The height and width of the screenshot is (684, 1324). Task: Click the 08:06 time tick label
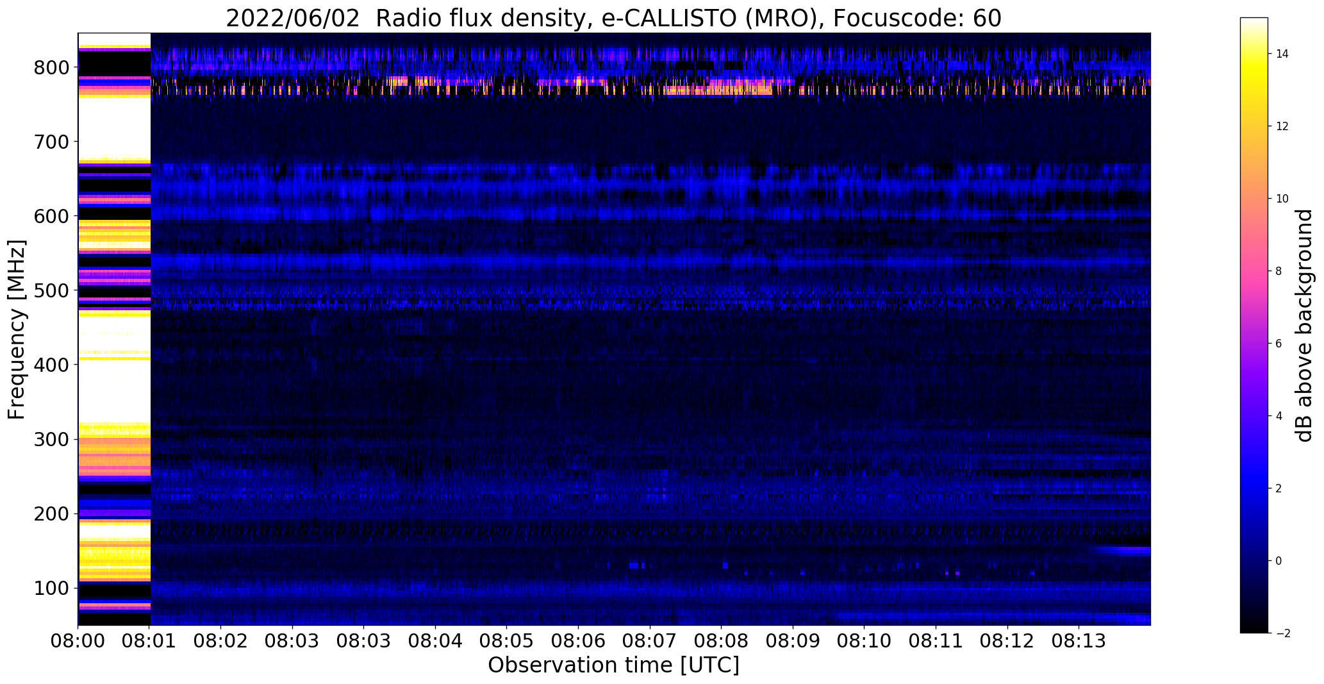tap(579, 640)
